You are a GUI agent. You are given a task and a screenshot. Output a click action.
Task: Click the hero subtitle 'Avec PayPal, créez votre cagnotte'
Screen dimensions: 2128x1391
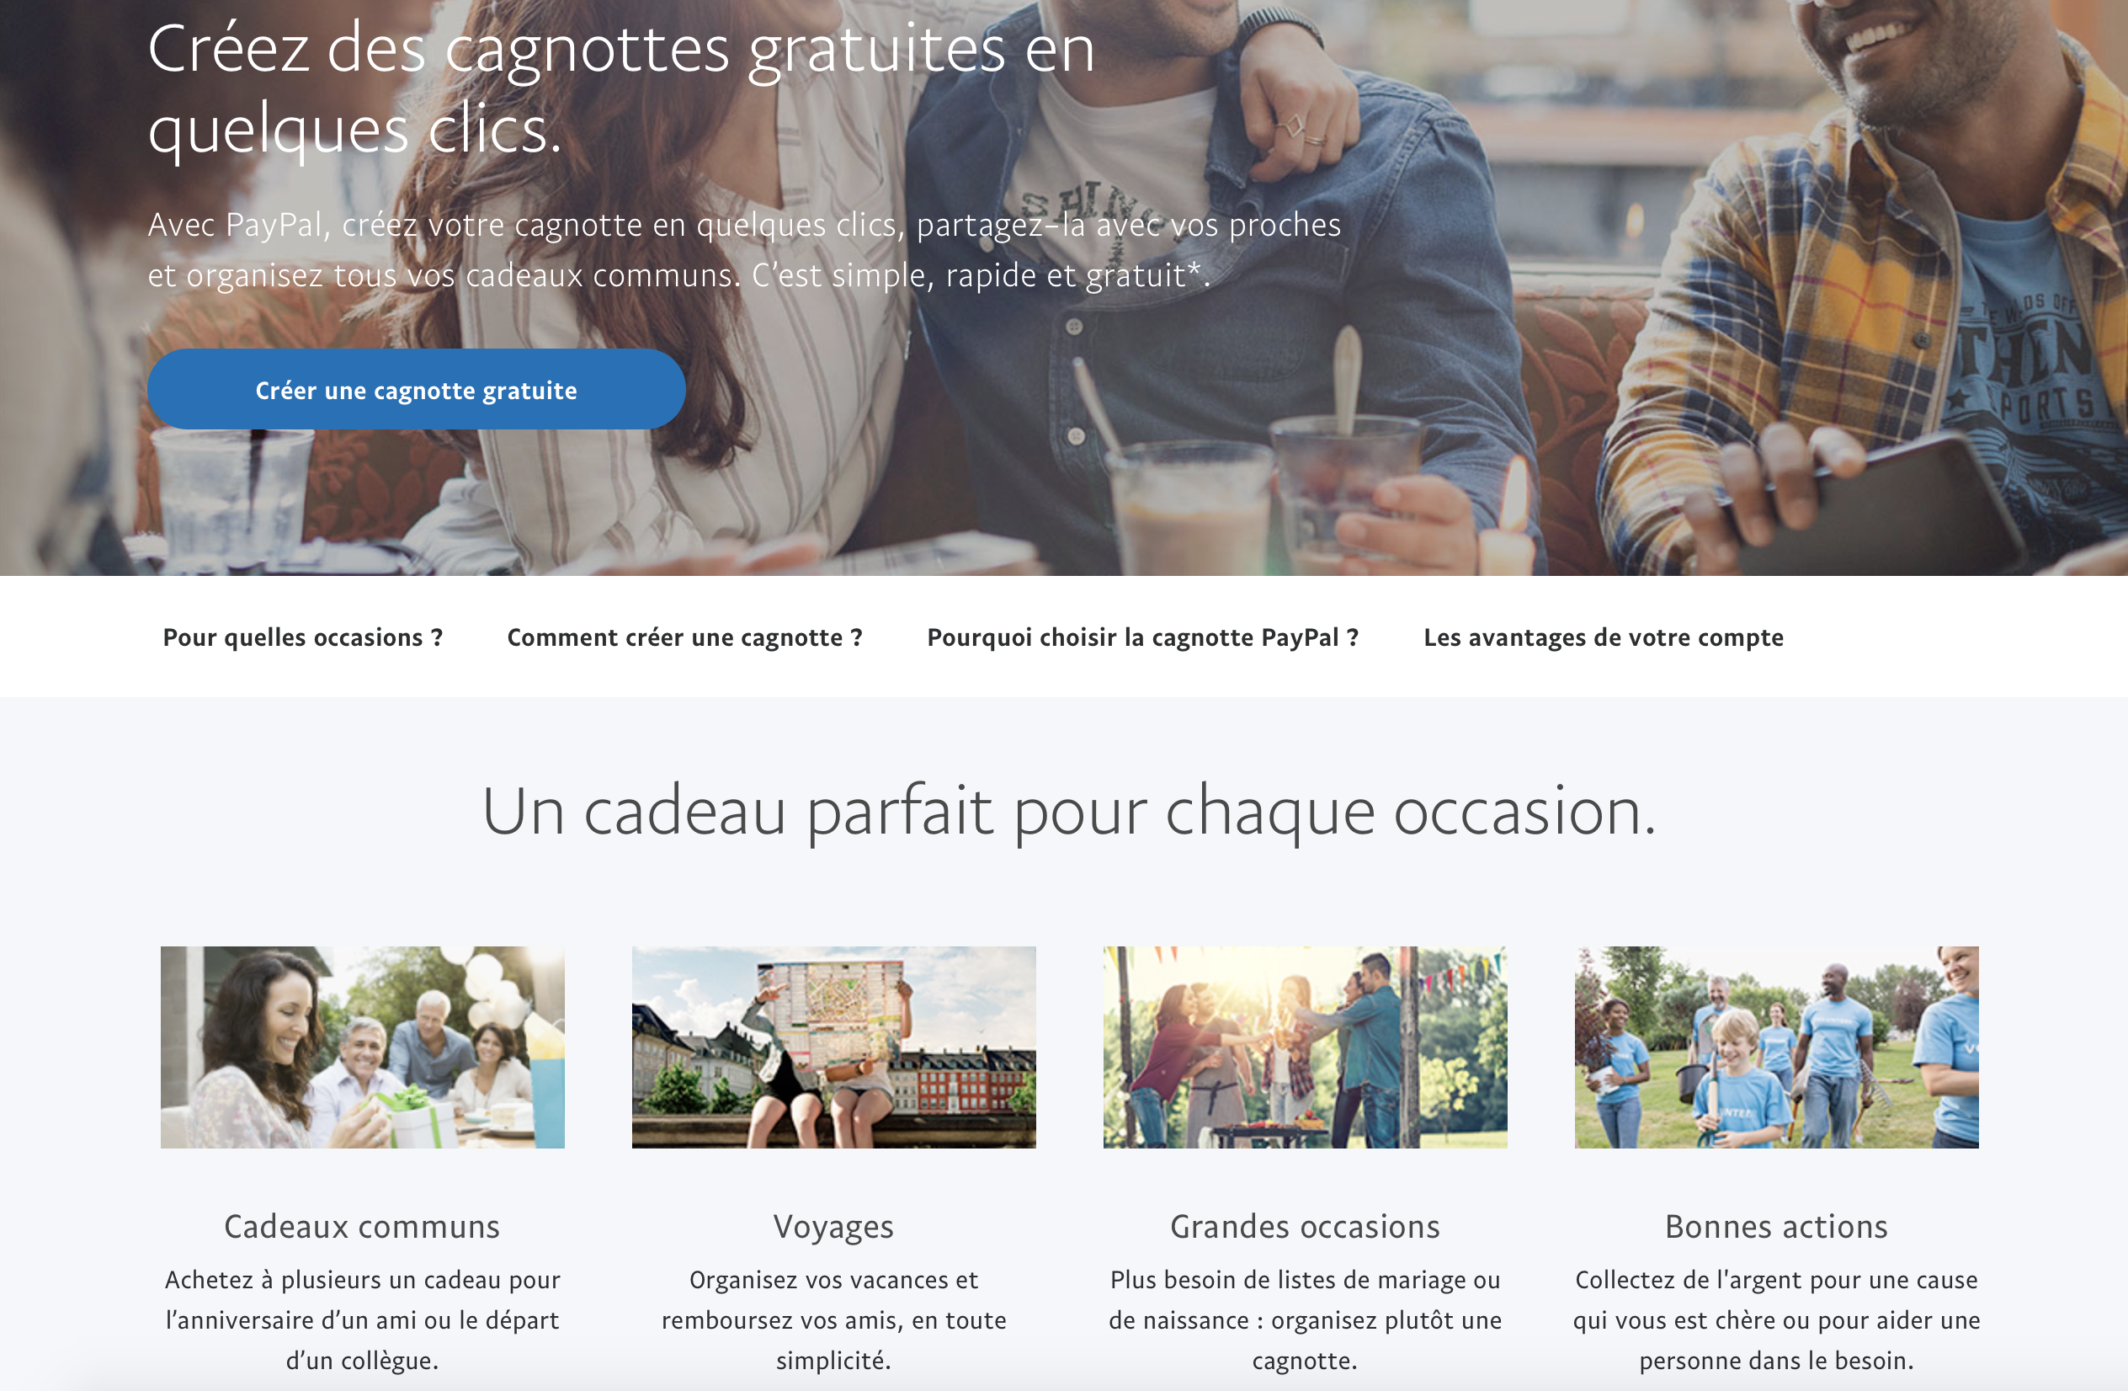[744, 249]
